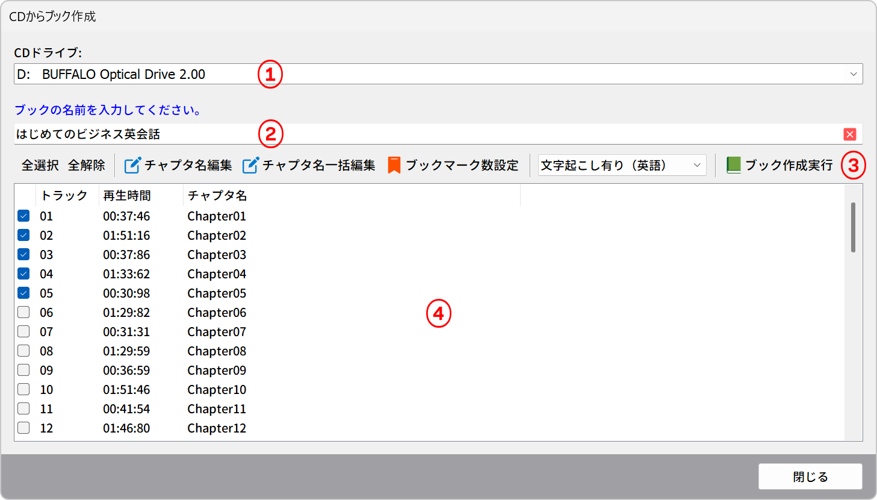Check the checkbox for track 12
The width and height of the screenshot is (877, 500).
pyautogui.click(x=23, y=428)
